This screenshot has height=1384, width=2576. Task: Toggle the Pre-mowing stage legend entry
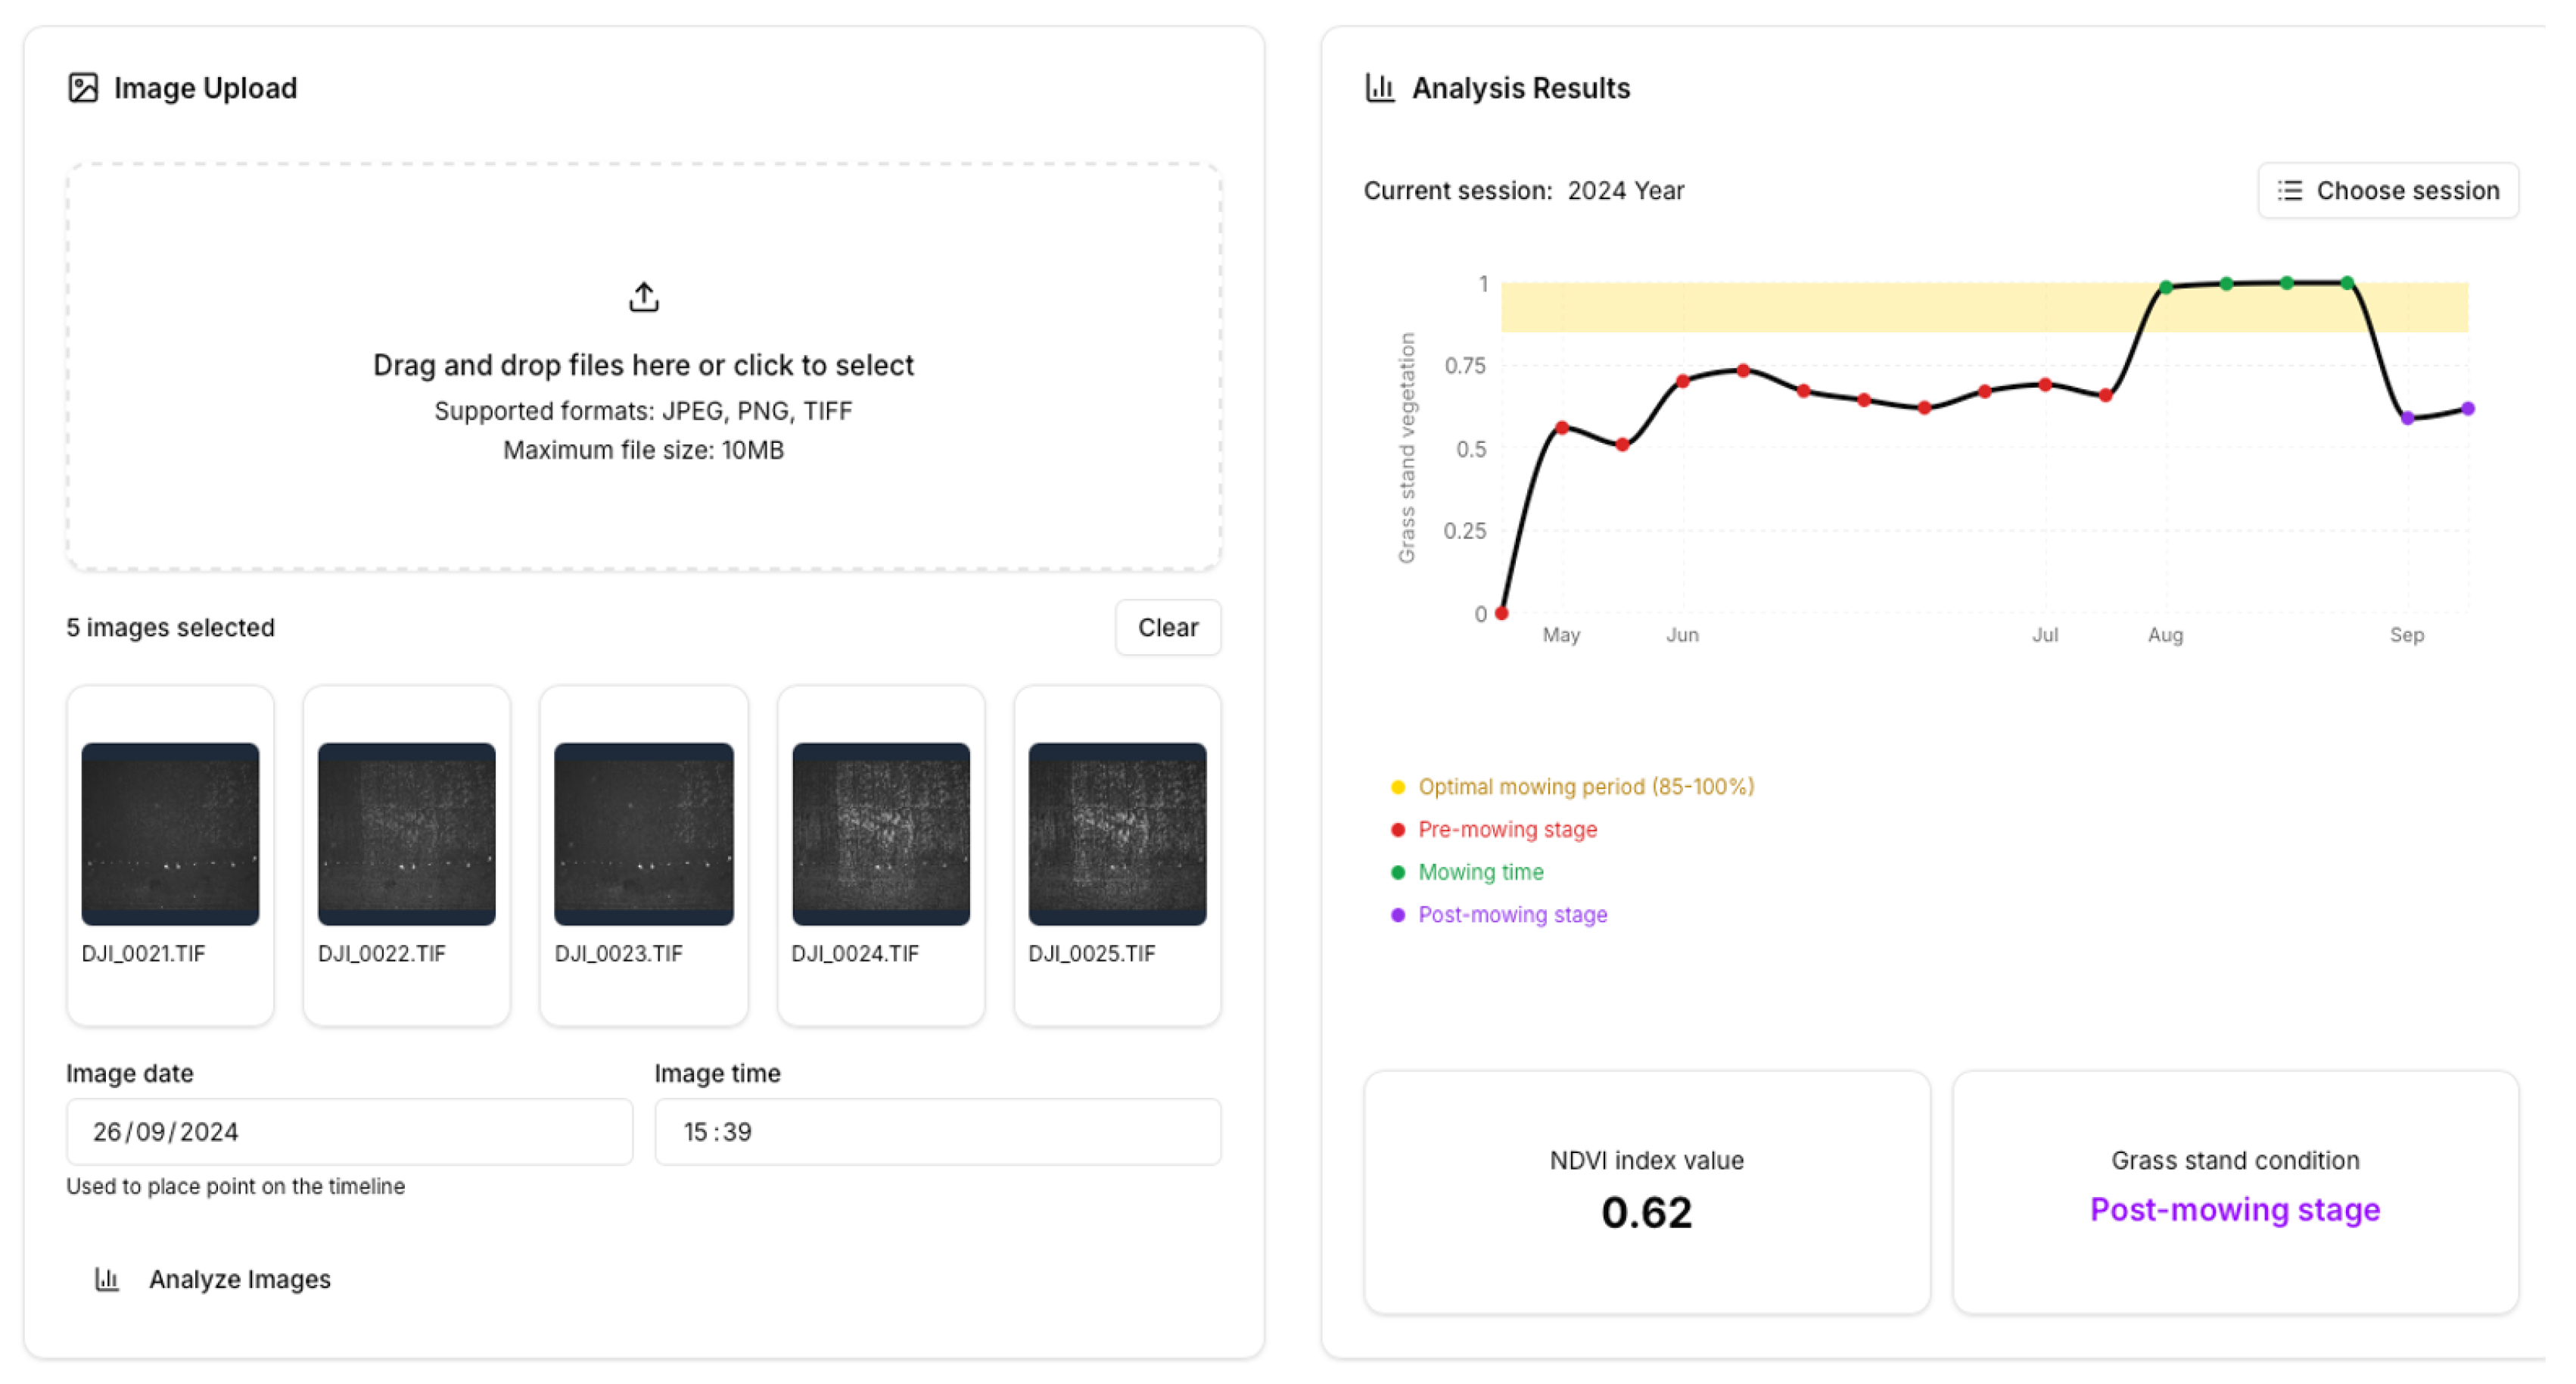(x=1507, y=830)
